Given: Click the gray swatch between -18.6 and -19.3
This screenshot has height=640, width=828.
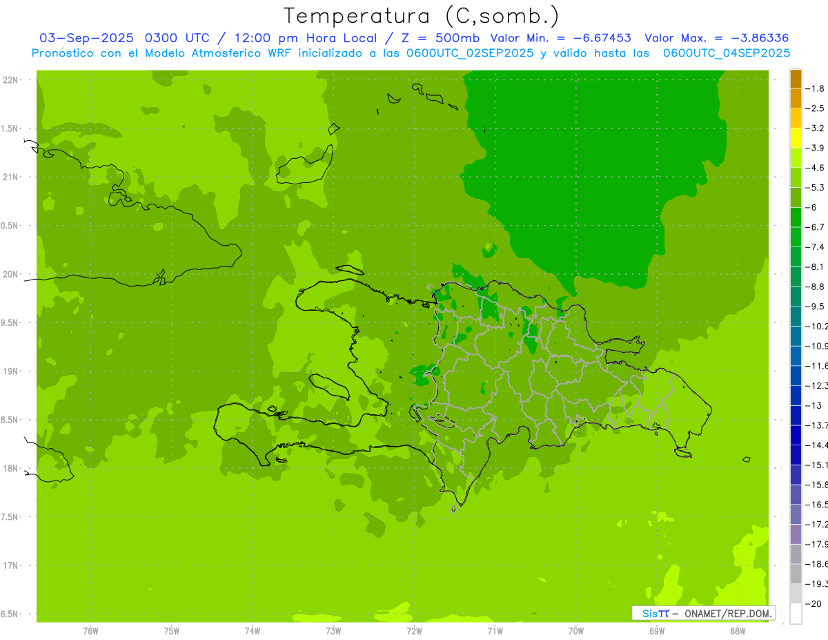Looking at the screenshot, I should click(x=796, y=574).
